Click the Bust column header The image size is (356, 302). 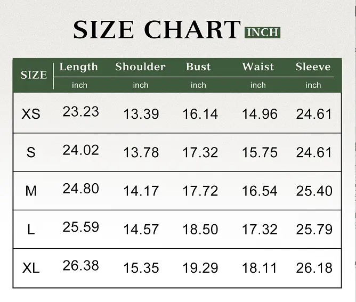coord(198,67)
